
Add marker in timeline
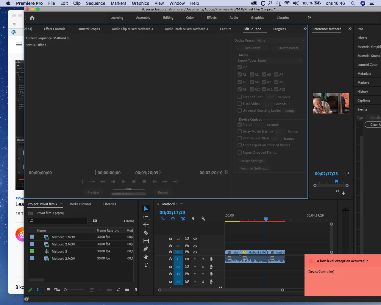[x=193, y=219]
